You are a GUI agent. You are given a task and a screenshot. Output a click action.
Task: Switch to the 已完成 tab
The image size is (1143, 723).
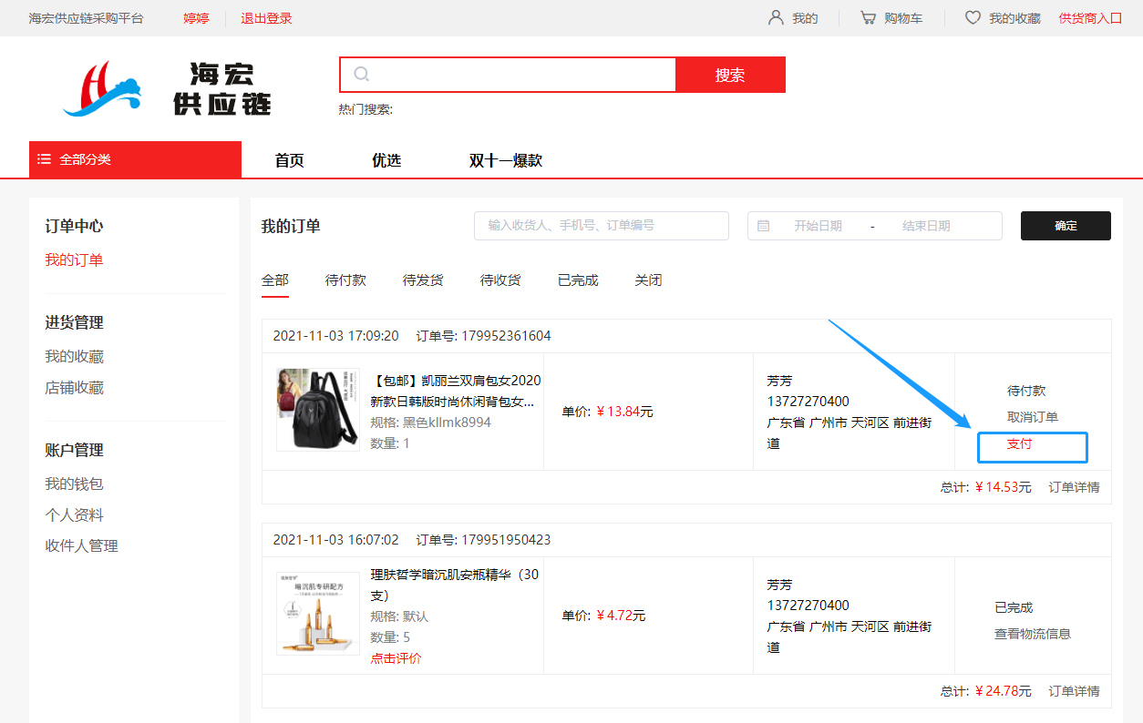pyautogui.click(x=578, y=280)
